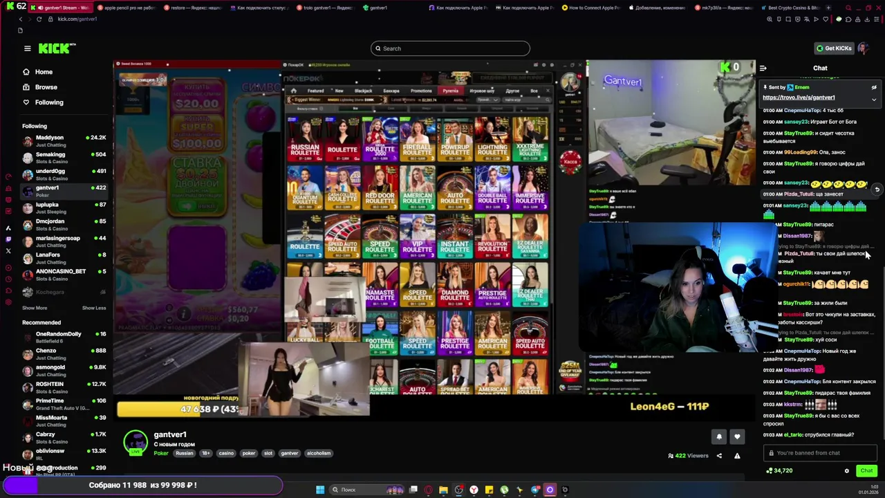Open luplupka's channel in Following list
This screenshot has width=885, height=498.
tap(64, 207)
